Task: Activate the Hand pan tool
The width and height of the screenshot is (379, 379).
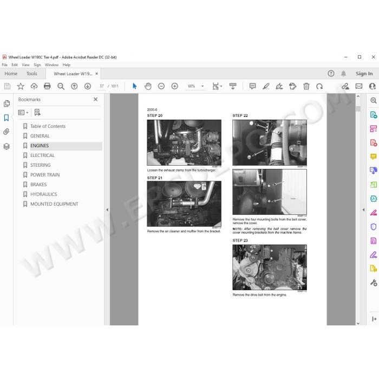Action: [148, 86]
